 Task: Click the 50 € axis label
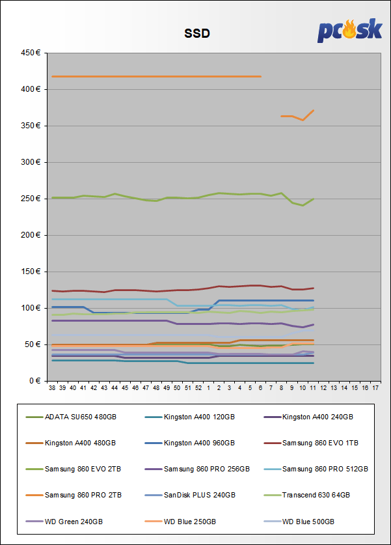click(x=33, y=344)
